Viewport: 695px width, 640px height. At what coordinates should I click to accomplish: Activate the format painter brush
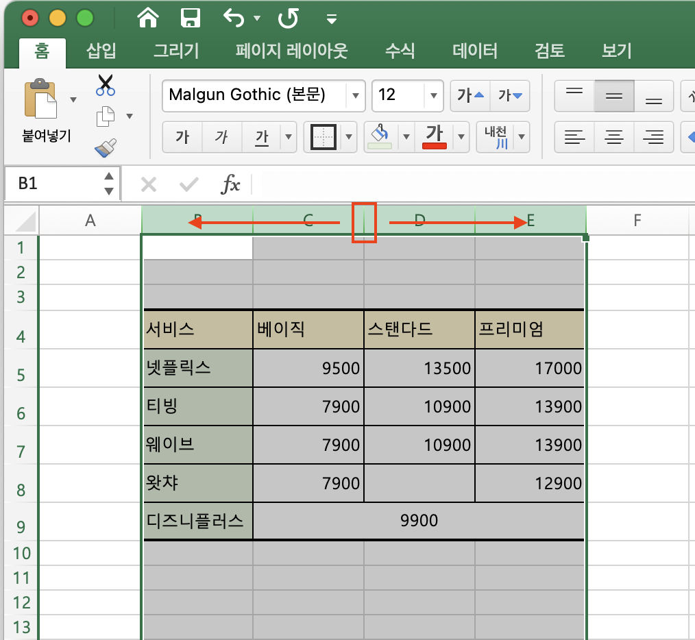coord(106,147)
